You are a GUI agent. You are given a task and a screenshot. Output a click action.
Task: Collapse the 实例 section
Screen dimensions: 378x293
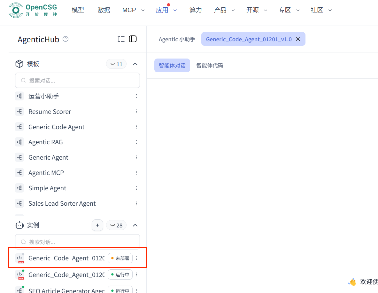coord(135,225)
